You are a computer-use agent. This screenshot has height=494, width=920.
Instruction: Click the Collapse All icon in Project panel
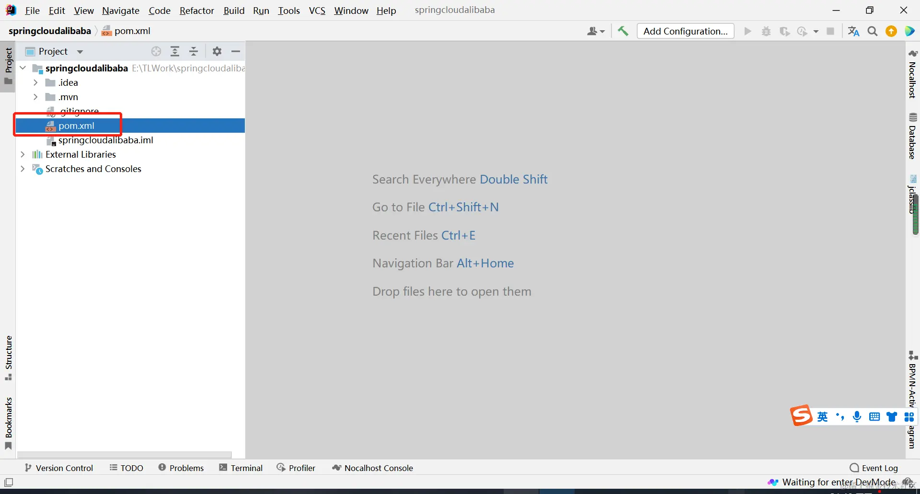click(x=194, y=51)
